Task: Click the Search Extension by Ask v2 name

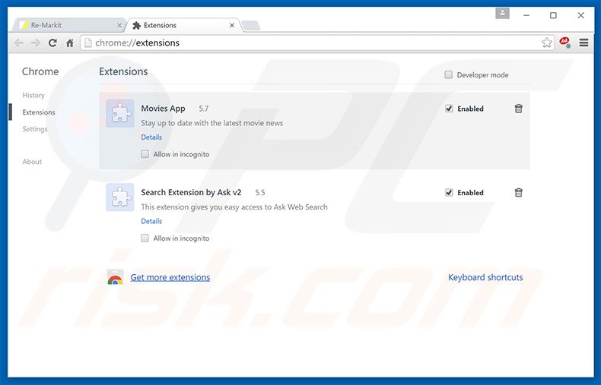Action: [x=191, y=193]
